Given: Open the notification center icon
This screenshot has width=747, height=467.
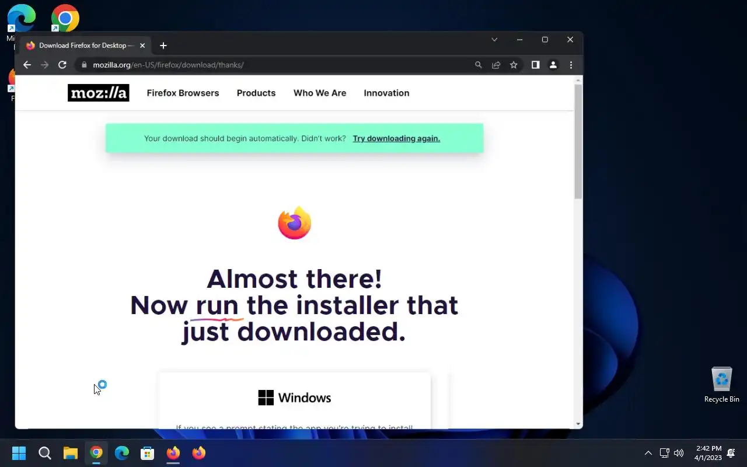Looking at the screenshot, I should 731,453.
